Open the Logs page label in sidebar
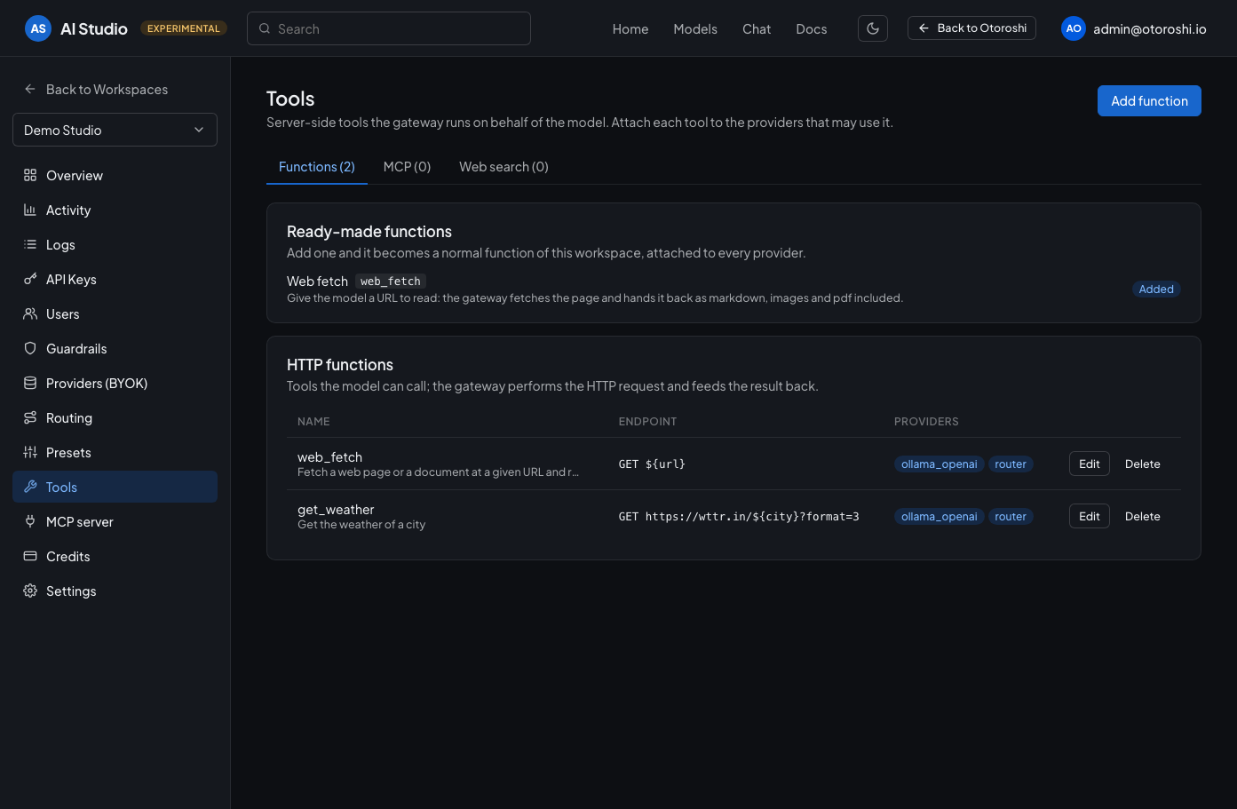Screen dimensions: 1237x809 60,244
